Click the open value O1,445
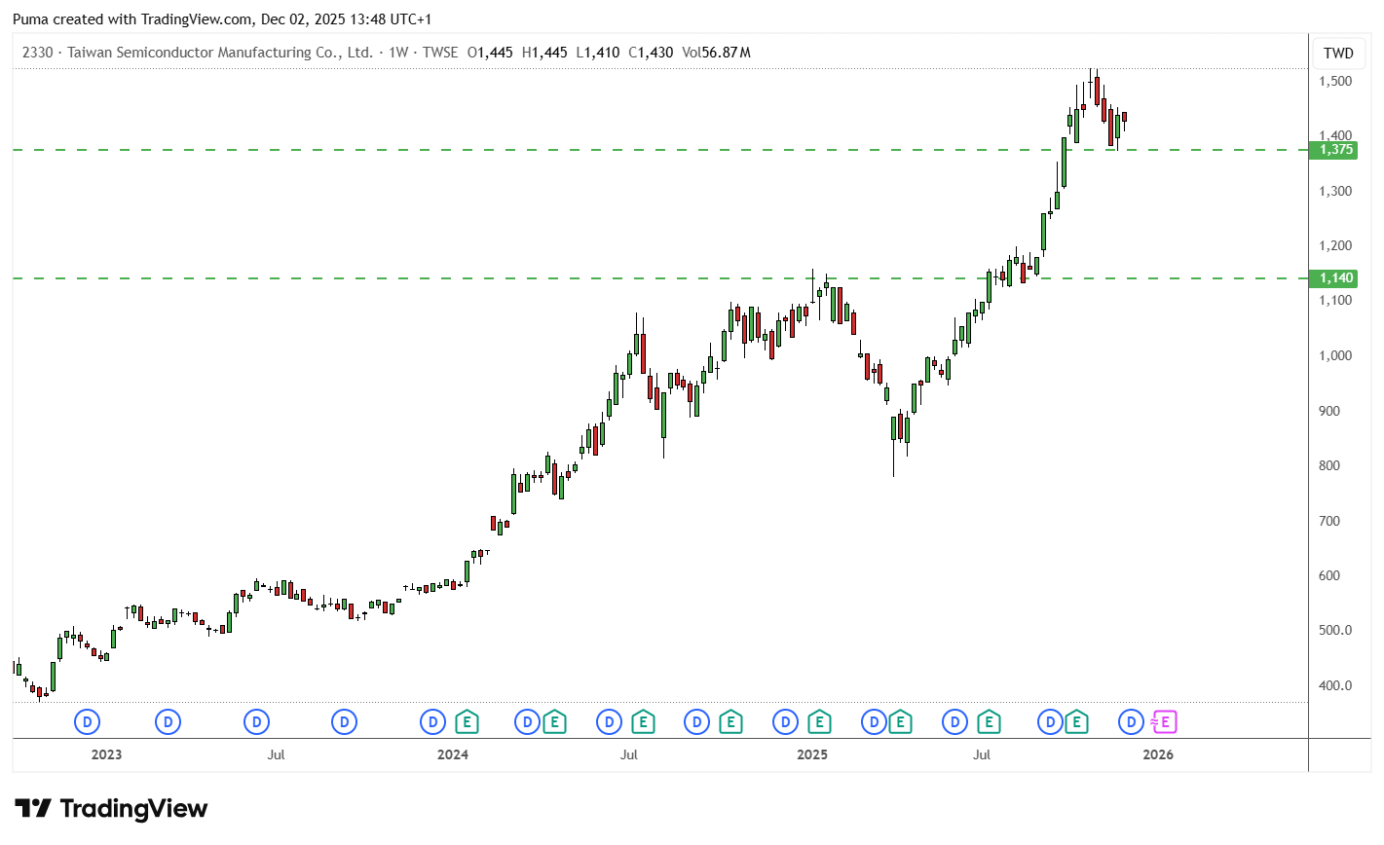The width and height of the screenshot is (1384, 845). pyautogui.click(x=490, y=53)
